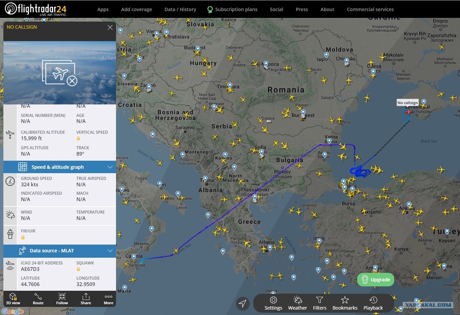The image size is (460, 315).
Task: Click the latitude value 44.7606
Action: pyautogui.click(x=30, y=284)
